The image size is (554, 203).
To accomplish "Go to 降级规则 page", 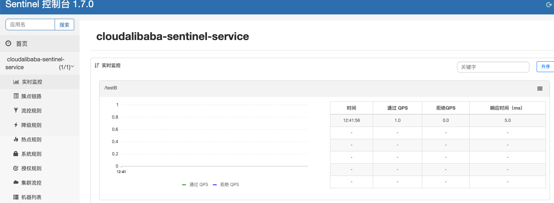I will tap(40, 125).
